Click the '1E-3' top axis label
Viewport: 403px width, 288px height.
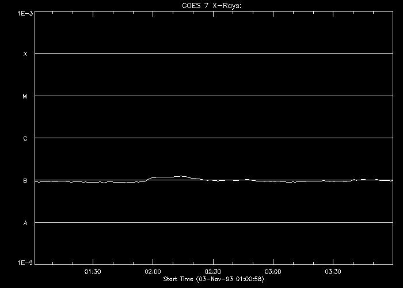(25, 13)
